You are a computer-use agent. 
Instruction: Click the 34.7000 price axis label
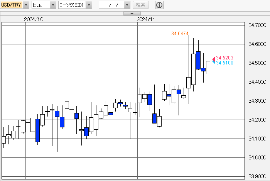(257, 25)
